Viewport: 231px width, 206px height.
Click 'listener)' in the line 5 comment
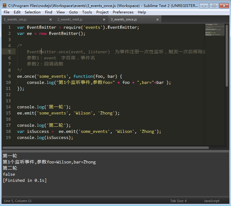tap(99, 52)
